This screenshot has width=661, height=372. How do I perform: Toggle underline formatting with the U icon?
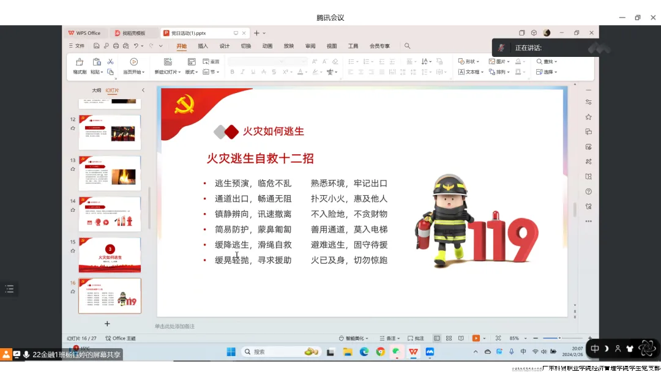(x=253, y=72)
